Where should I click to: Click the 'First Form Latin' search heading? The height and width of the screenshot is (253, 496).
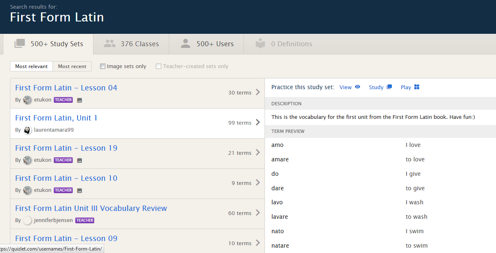point(57,17)
